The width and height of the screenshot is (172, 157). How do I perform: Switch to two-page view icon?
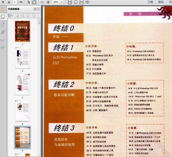pos(87,2)
